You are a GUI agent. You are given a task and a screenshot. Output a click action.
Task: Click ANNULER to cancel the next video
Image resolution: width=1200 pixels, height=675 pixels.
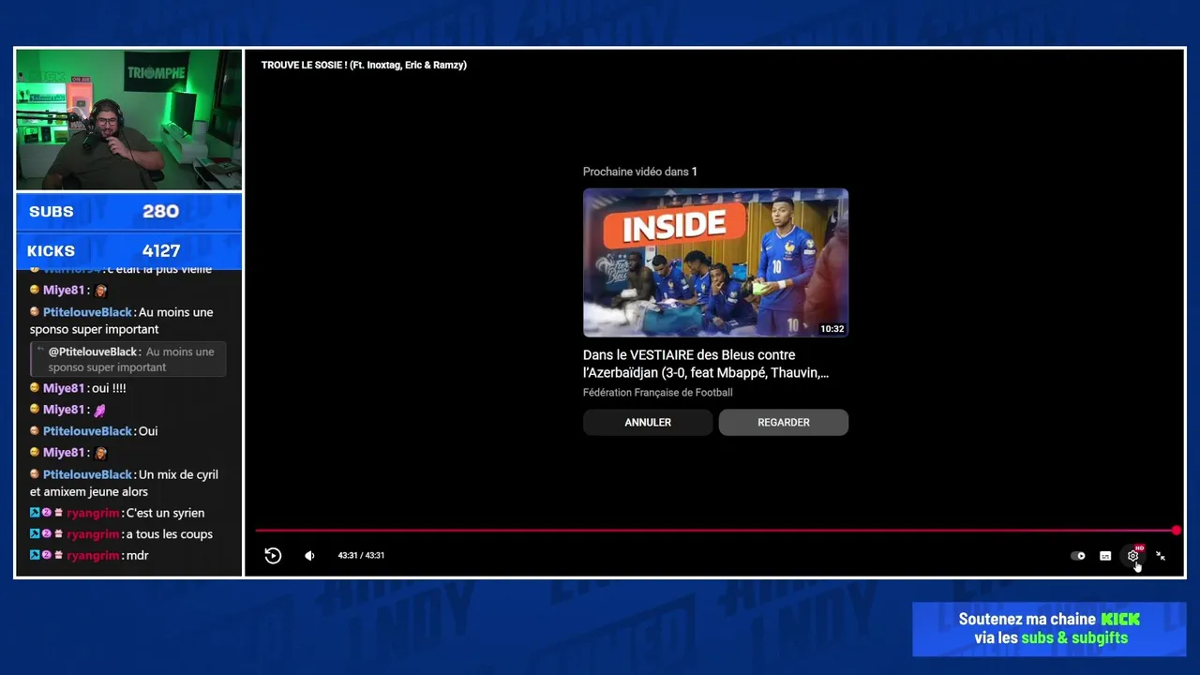[648, 422]
